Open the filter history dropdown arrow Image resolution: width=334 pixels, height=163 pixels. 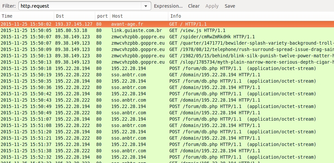point(146,6)
